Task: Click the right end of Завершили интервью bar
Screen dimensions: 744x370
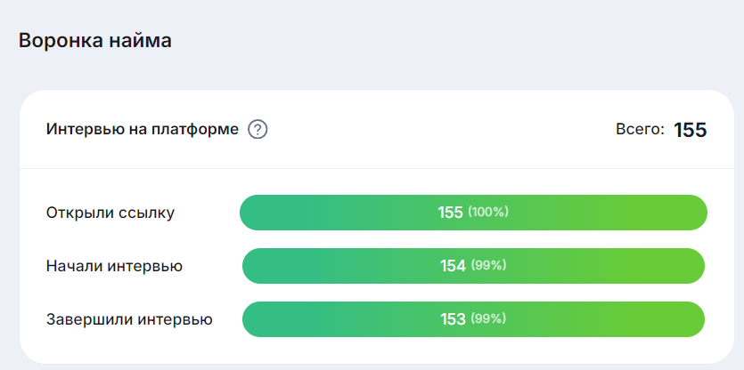Action: 695,319
